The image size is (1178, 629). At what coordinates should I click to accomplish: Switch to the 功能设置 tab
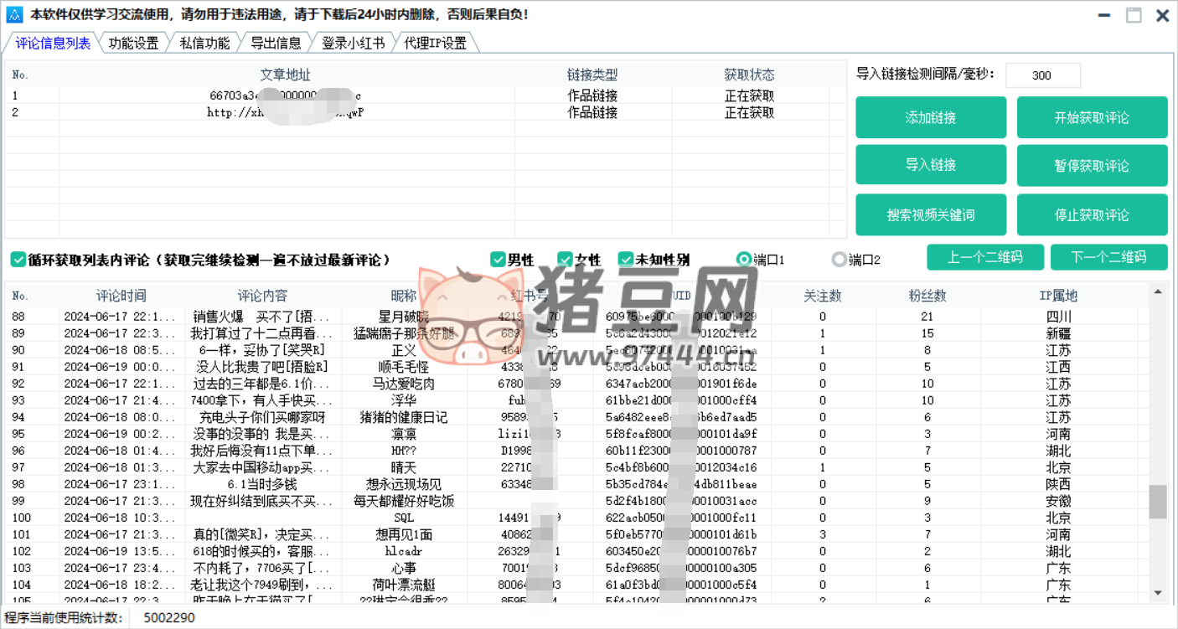(x=133, y=44)
